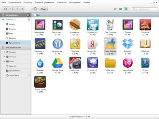
Task: Click the transfer to device toolbar icon
Action: coord(35,9)
